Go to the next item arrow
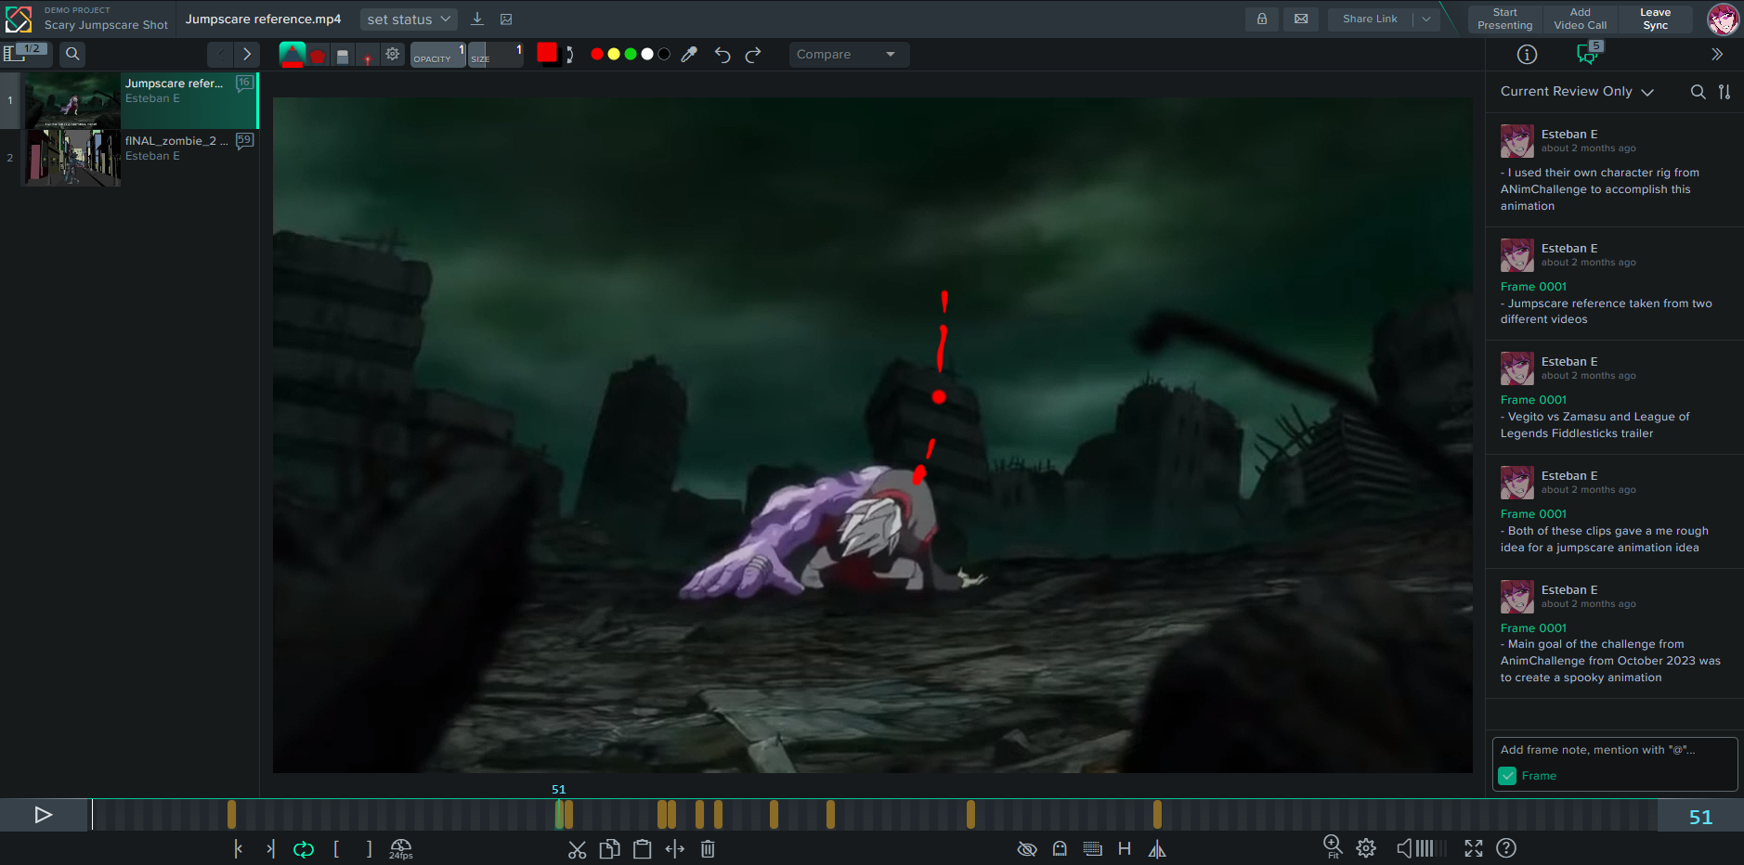The image size is (1744, 865). [x=246, y=54]
